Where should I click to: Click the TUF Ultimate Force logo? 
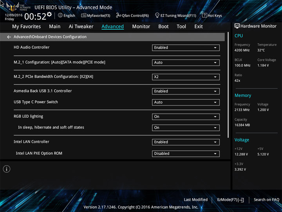click(18, 7)
